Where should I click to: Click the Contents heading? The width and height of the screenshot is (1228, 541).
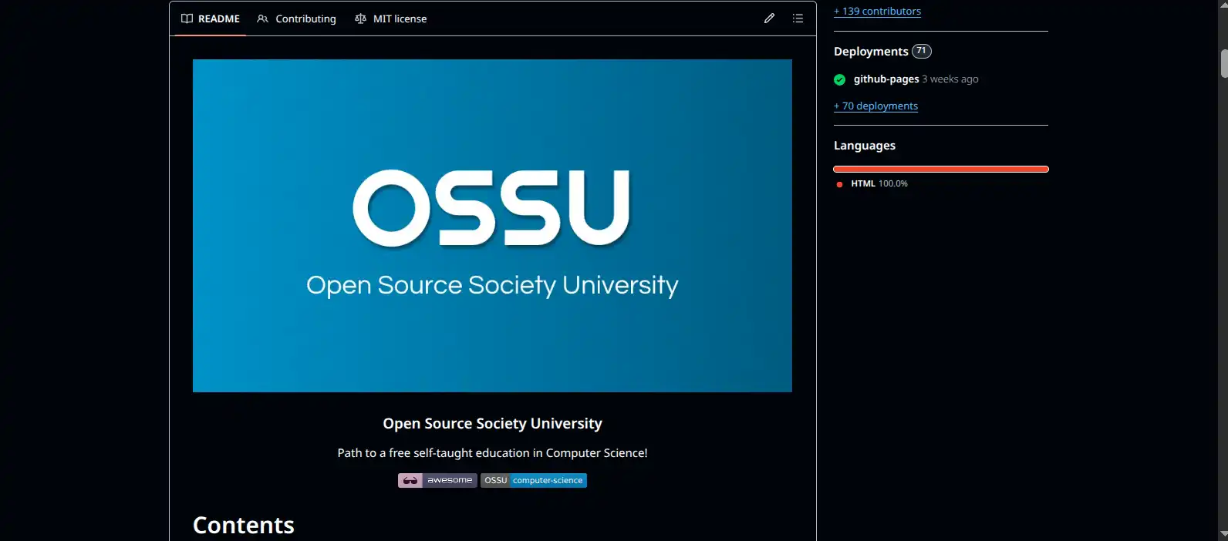[x=244, y=525]
